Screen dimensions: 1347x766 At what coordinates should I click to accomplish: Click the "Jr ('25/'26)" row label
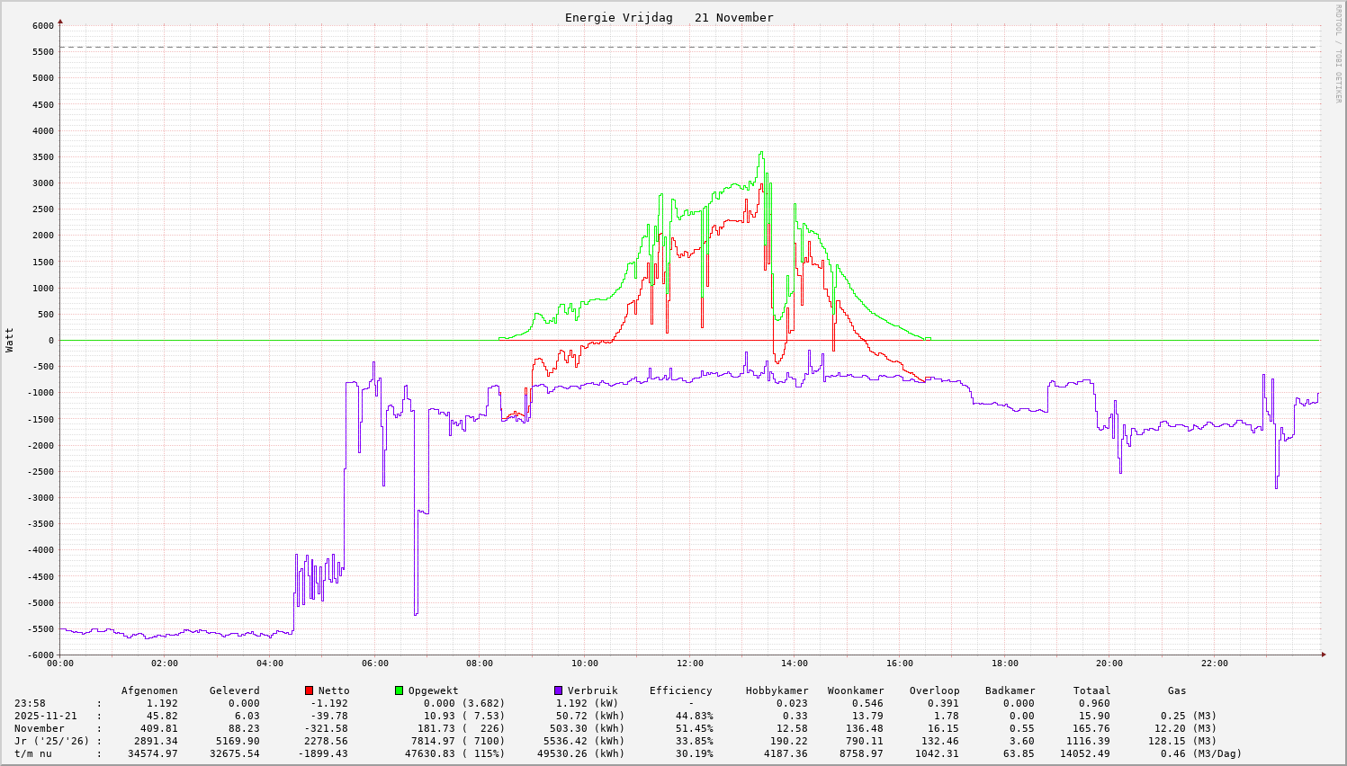(51, 741)
